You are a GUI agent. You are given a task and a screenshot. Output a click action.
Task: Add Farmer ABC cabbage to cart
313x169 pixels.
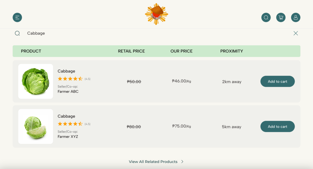[277, 82]
